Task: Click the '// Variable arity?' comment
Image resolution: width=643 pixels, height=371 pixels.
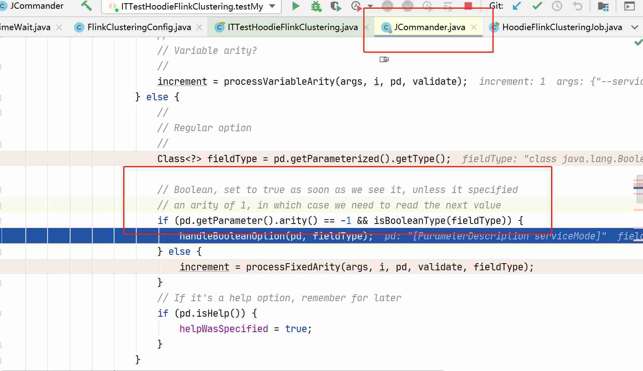Action: point(207,51)
